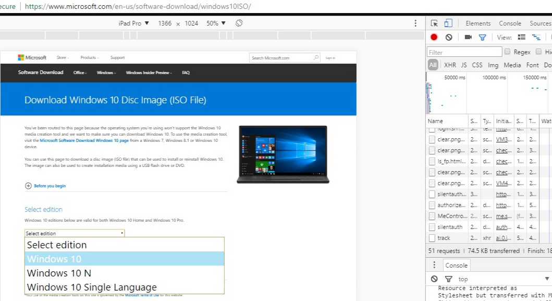Open the me.s initiator link for MeContro

click(x=504, y=215)
